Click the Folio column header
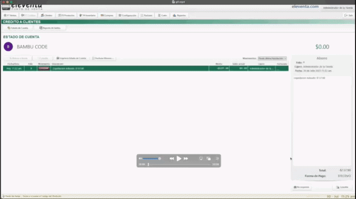Image resolution: width=356 pixels, height=199 pixels. 30,64
